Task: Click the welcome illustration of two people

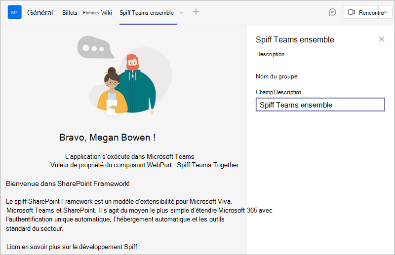Action: (125, 75)
